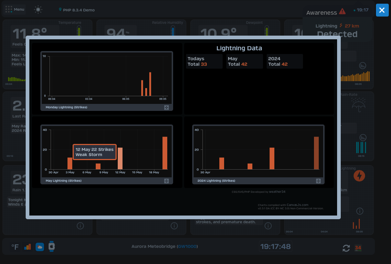Click the refresh arrows icon
The image size is (391, 264).
pos(346,248)
